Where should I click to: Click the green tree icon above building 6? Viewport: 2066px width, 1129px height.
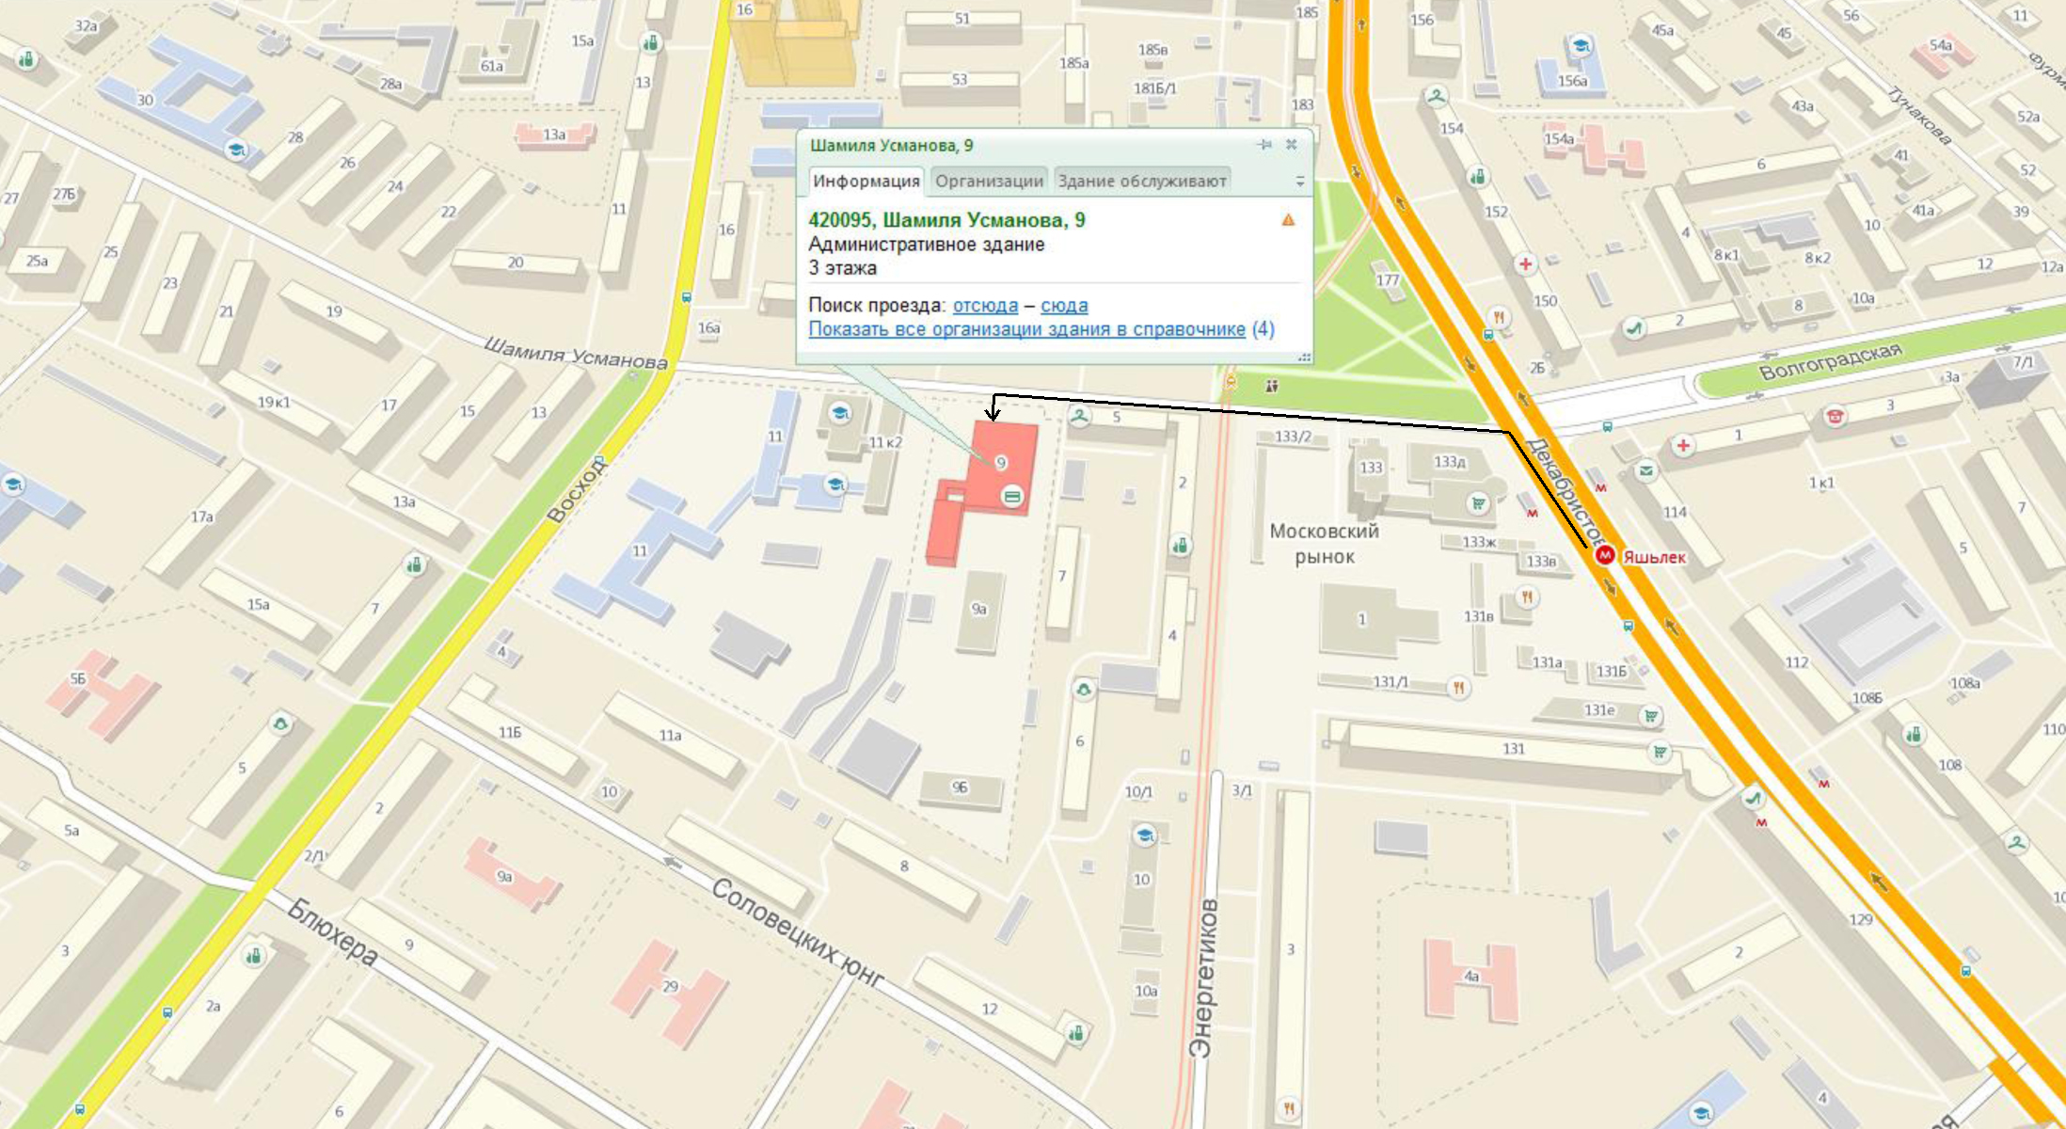tap(1084, 691)
